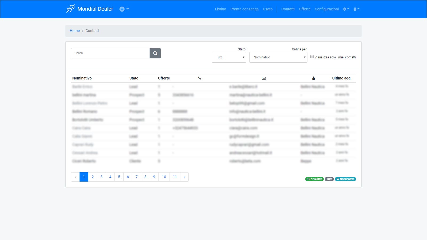The height and width of the screenshot is (240, 427).
Task: Click the Nominativo sort badge
Action: [x=345, y=179]
